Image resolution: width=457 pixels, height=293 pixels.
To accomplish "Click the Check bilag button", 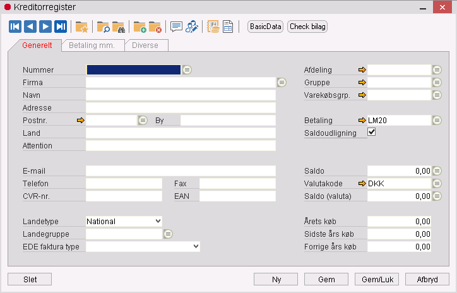I will tap(307, 27).
